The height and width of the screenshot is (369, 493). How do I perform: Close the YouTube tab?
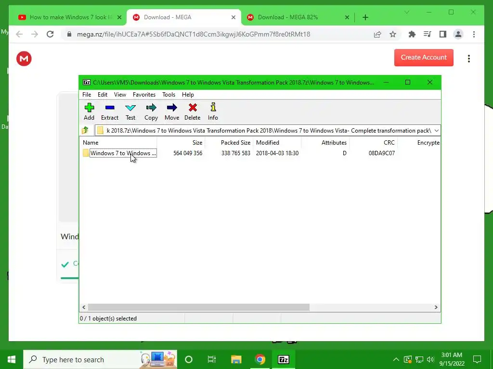[x=119, y=18]
